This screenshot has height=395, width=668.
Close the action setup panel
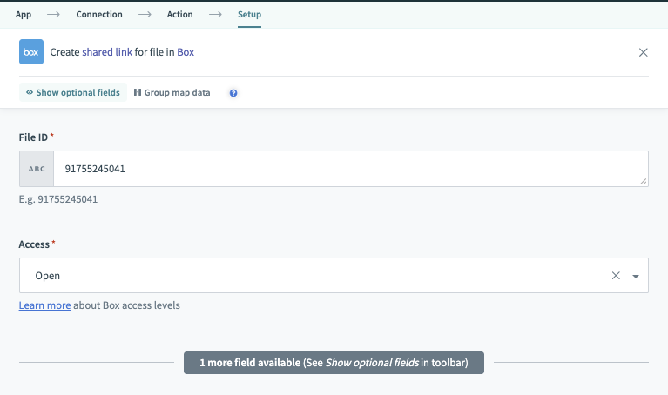644,52
